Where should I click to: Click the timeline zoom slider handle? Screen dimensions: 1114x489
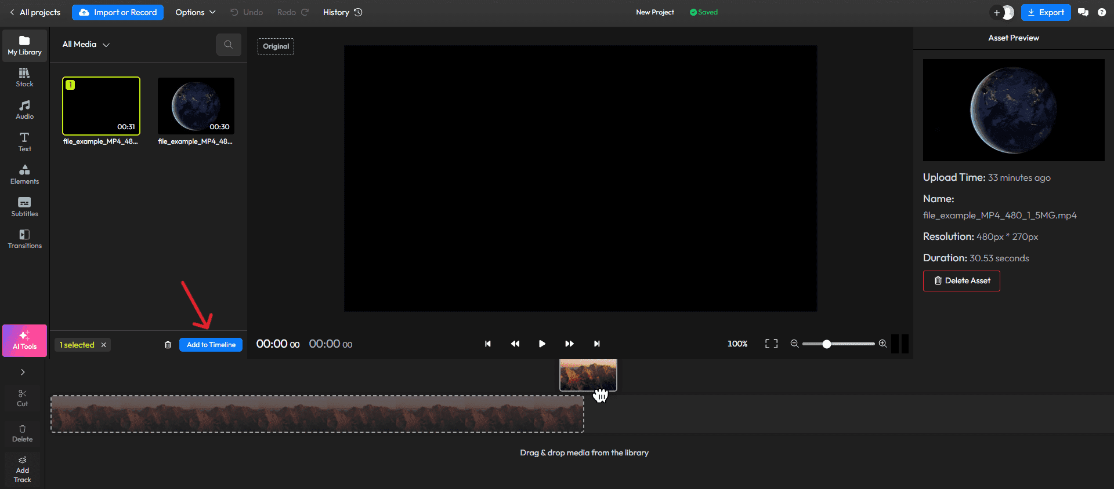coord(827,344)
